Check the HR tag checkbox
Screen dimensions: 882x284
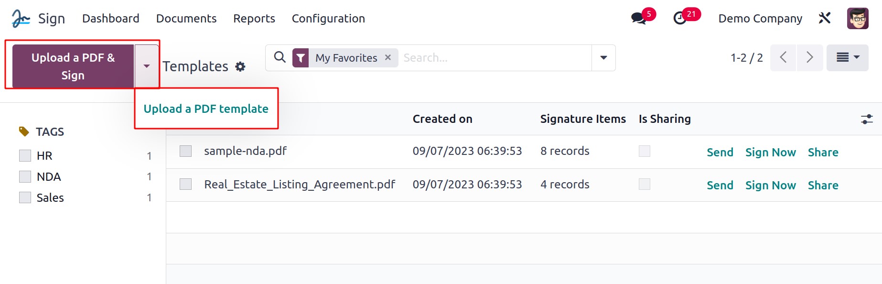tap(25, 156)
